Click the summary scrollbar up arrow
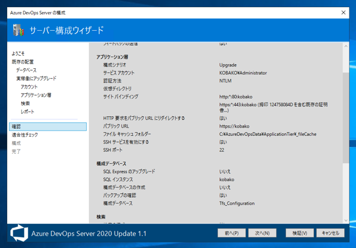 [346, 46]
